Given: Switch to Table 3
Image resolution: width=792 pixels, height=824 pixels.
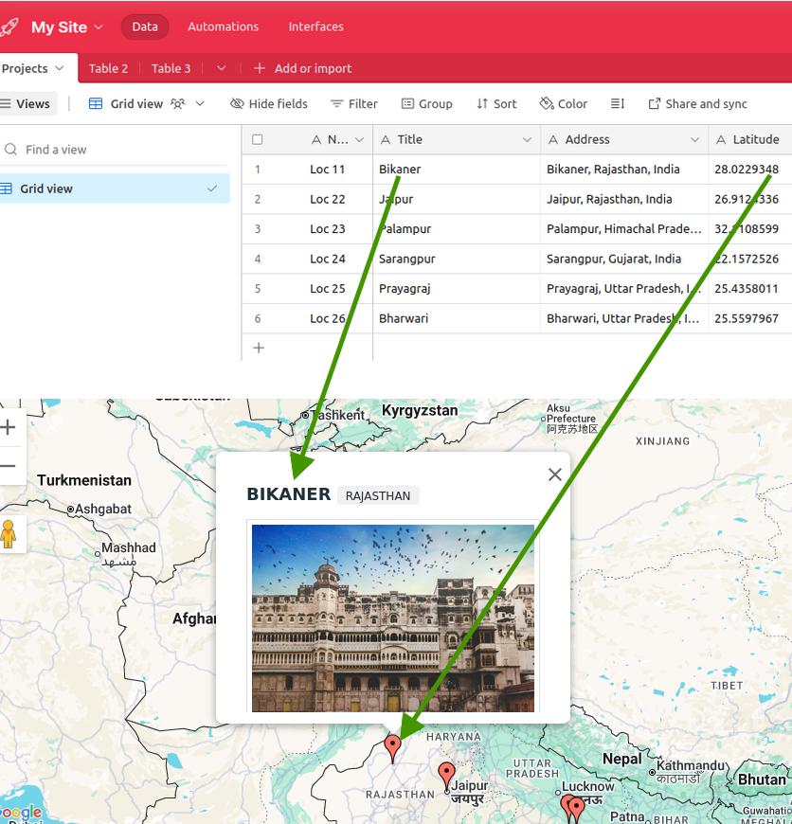Looking at the screenshot, I should tap(171, 68).
